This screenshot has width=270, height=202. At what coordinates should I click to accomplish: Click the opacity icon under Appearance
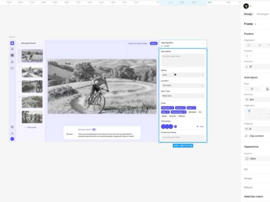point(247,159)
